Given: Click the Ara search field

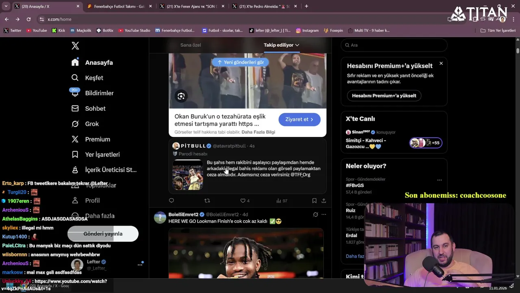Looking at the screenshot, I should click(x=394, y=45).
